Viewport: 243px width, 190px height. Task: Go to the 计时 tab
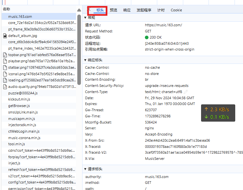pyautogui.click(x=161, y=10)
